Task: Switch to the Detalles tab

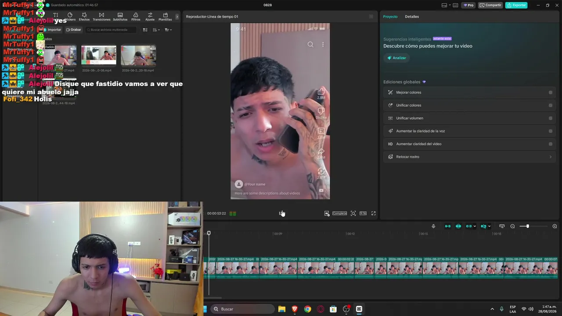Action: tap(412, 17)
